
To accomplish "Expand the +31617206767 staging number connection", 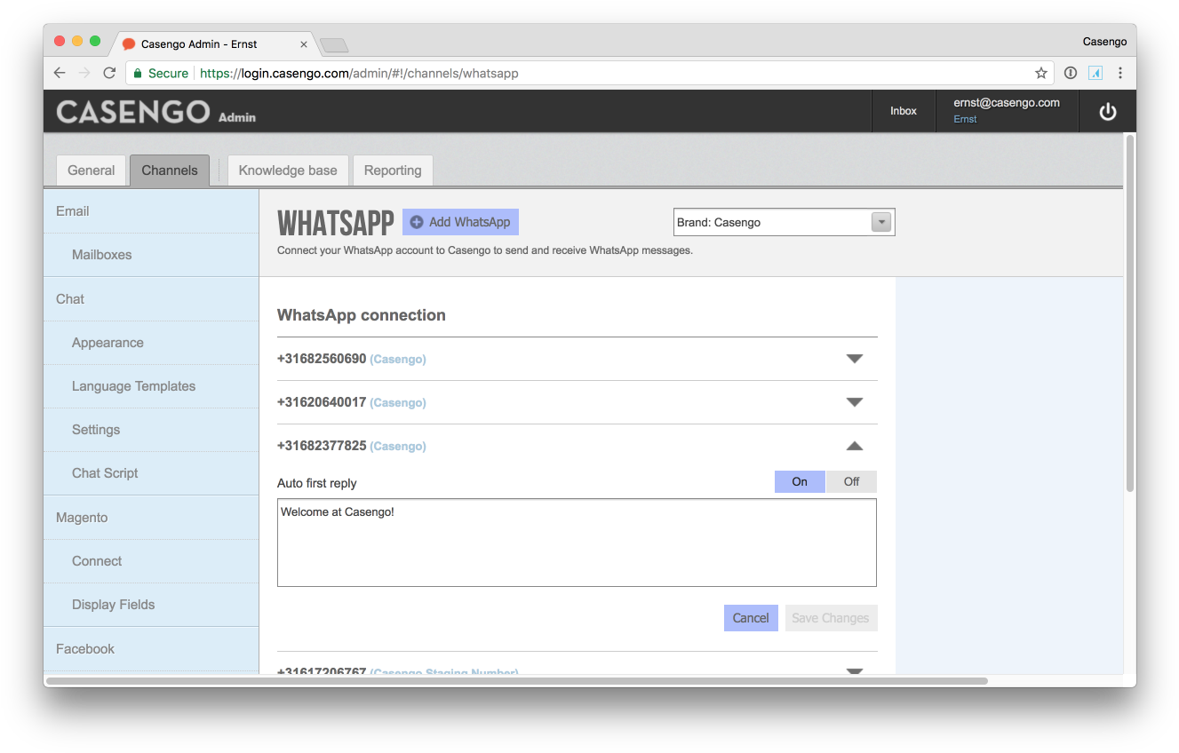I will 855,671.
